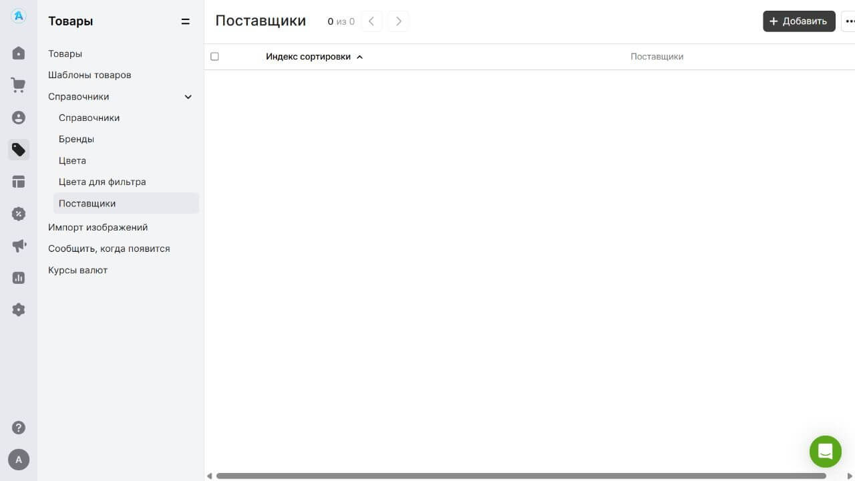
Task: Open the nested Справочники subitem
Action: click(89, 118)
